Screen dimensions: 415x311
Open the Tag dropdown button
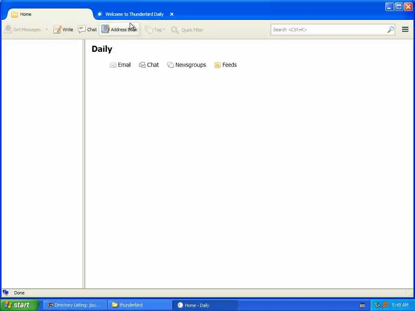click(x=155, y=30)
